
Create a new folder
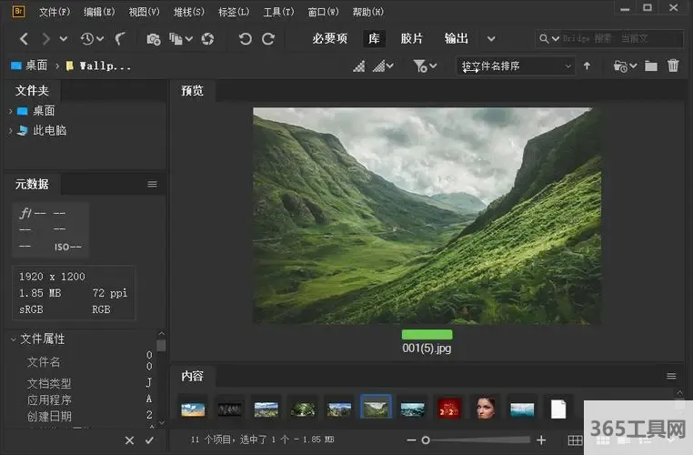click(651, 66)
